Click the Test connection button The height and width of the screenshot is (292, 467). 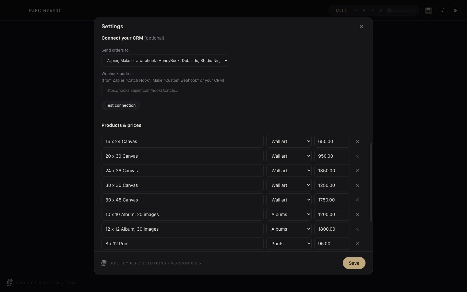(121, 105)
